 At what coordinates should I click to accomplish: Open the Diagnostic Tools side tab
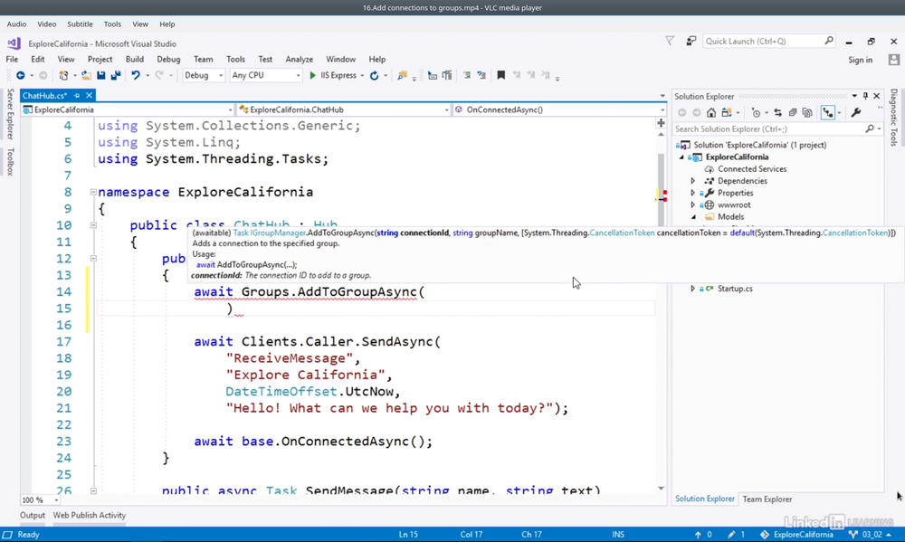[893, 117]
